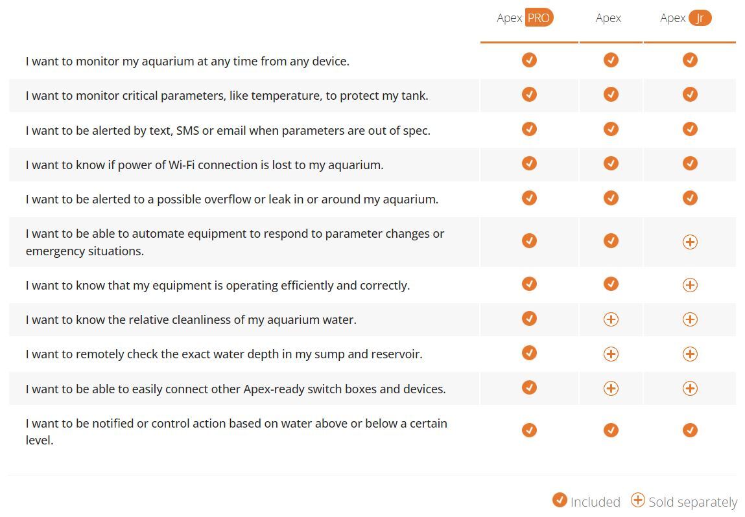This screenshot has width=745, height=517.
Task: Click the orange Jr badge
Action: [700, 18]
